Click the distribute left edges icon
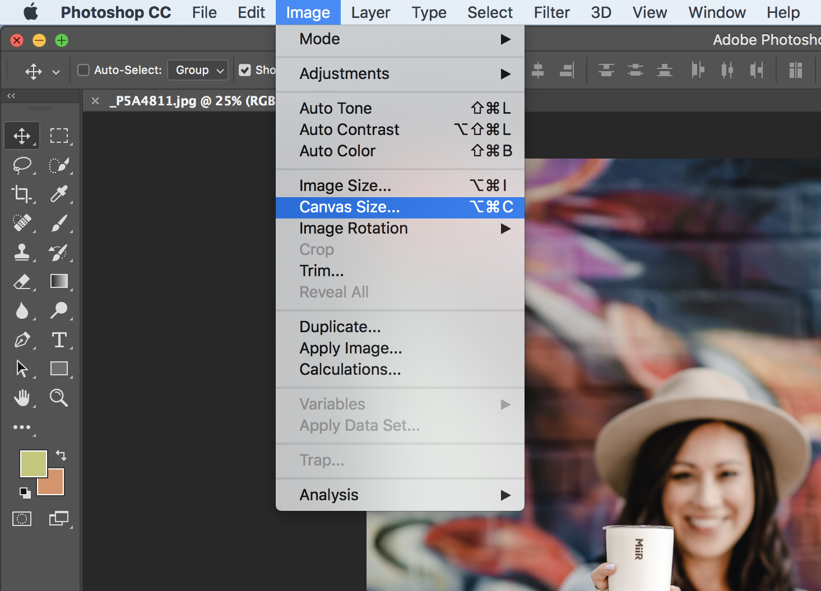The image size is (821, 591). (698, 70)
